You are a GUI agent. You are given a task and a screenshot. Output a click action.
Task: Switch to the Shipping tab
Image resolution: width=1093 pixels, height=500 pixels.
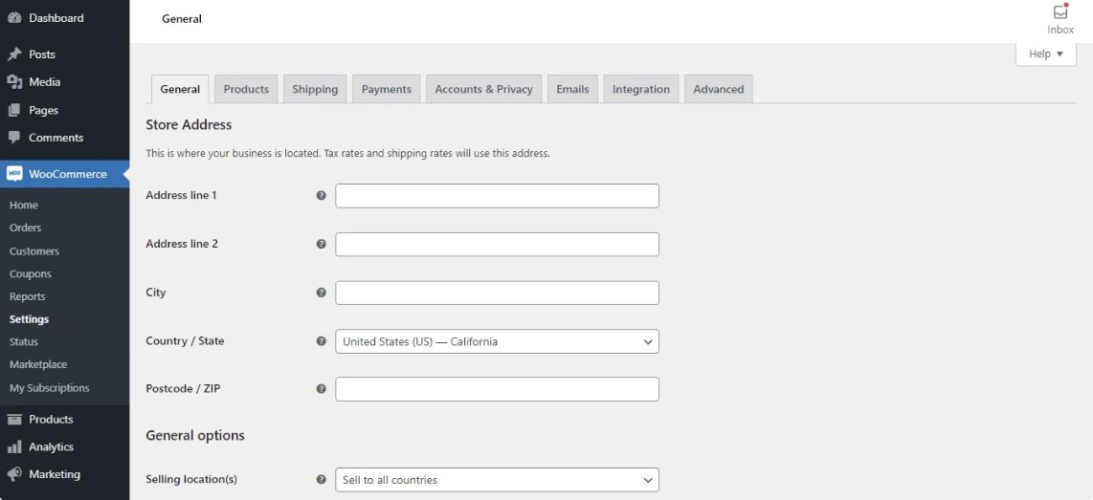pyautogui.click(x=315, y=89)
